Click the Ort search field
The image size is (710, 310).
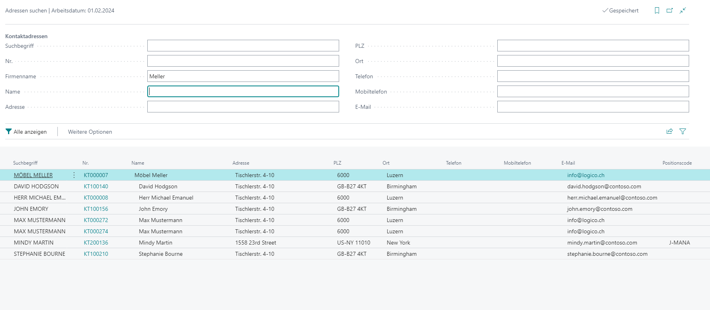click(593, 61)
